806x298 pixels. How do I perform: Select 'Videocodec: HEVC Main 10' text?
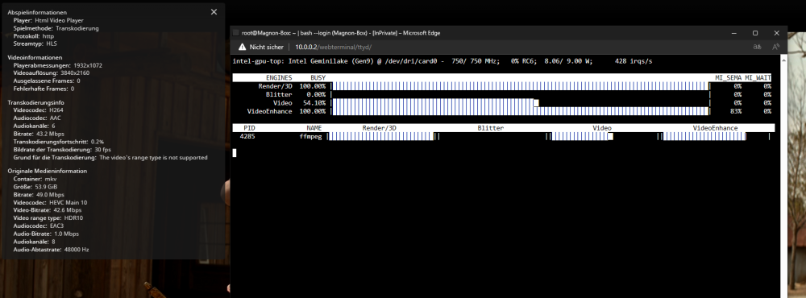pos(50,202)
